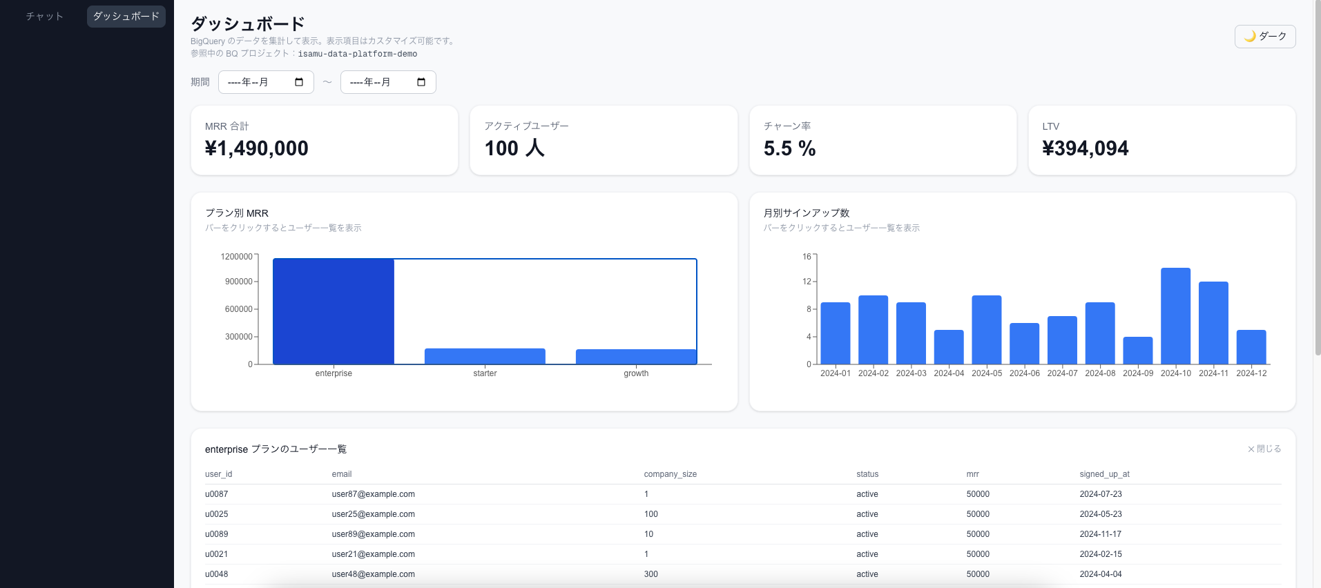Image resolution: width=1321 pixels, height=588 pixels.
Task: Open the end date calendar picker icon
Action: 421,82
